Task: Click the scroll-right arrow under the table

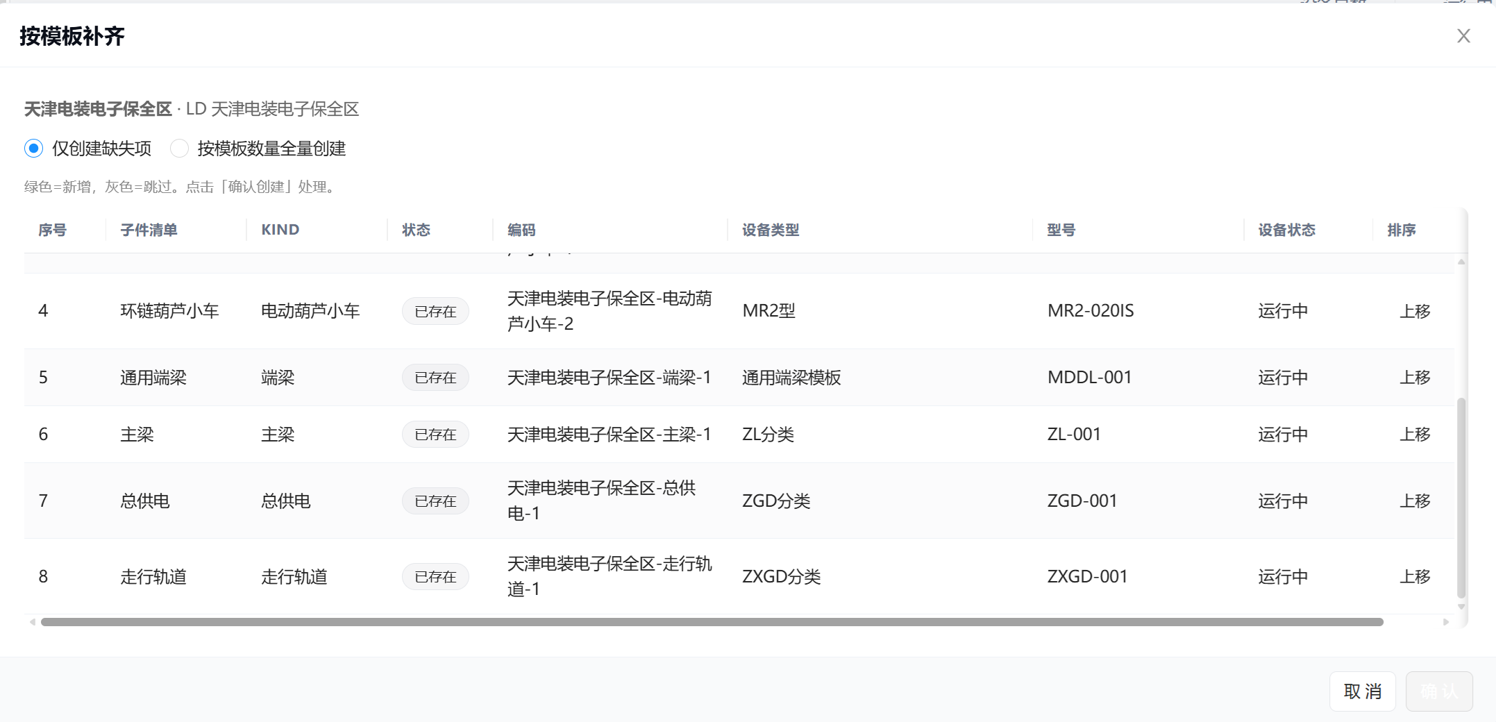Action: (1446, 622)
